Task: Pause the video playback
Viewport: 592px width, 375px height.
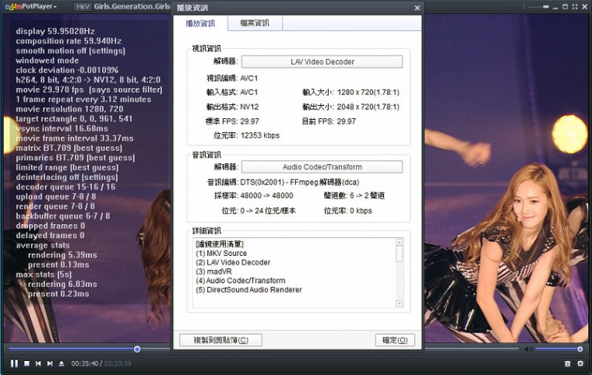Action: [x=14, y=363]
